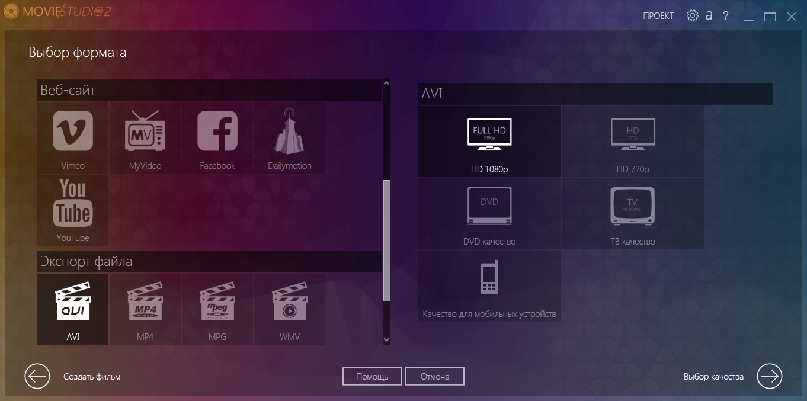
Task: Select WMV file export format
Action: [289, 309]
